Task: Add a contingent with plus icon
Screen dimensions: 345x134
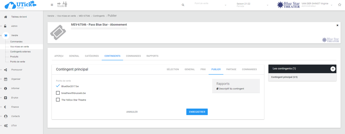Action: pyautogui.click(x=333, y=69)
